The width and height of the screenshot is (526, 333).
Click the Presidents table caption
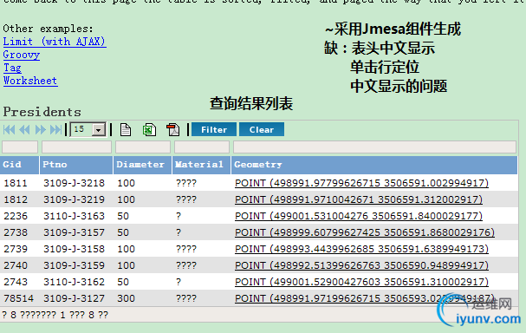coord(42,112)
